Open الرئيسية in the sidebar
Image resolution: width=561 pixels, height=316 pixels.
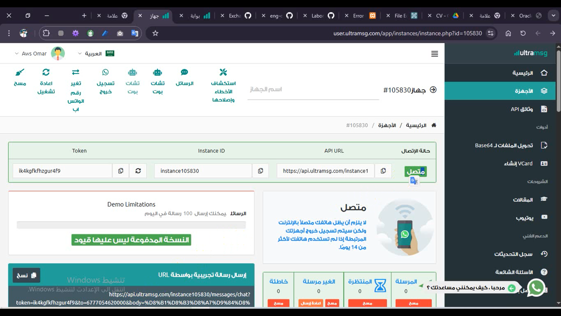500,73
